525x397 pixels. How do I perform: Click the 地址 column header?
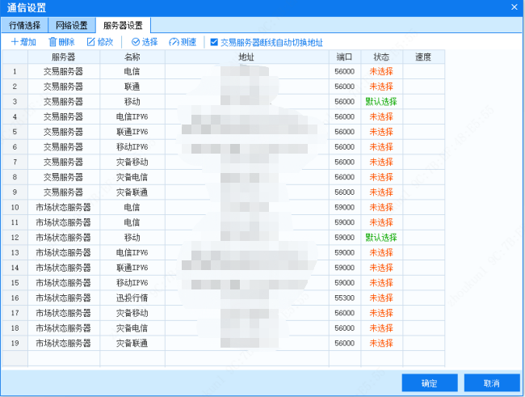click(x=247, y=57)
